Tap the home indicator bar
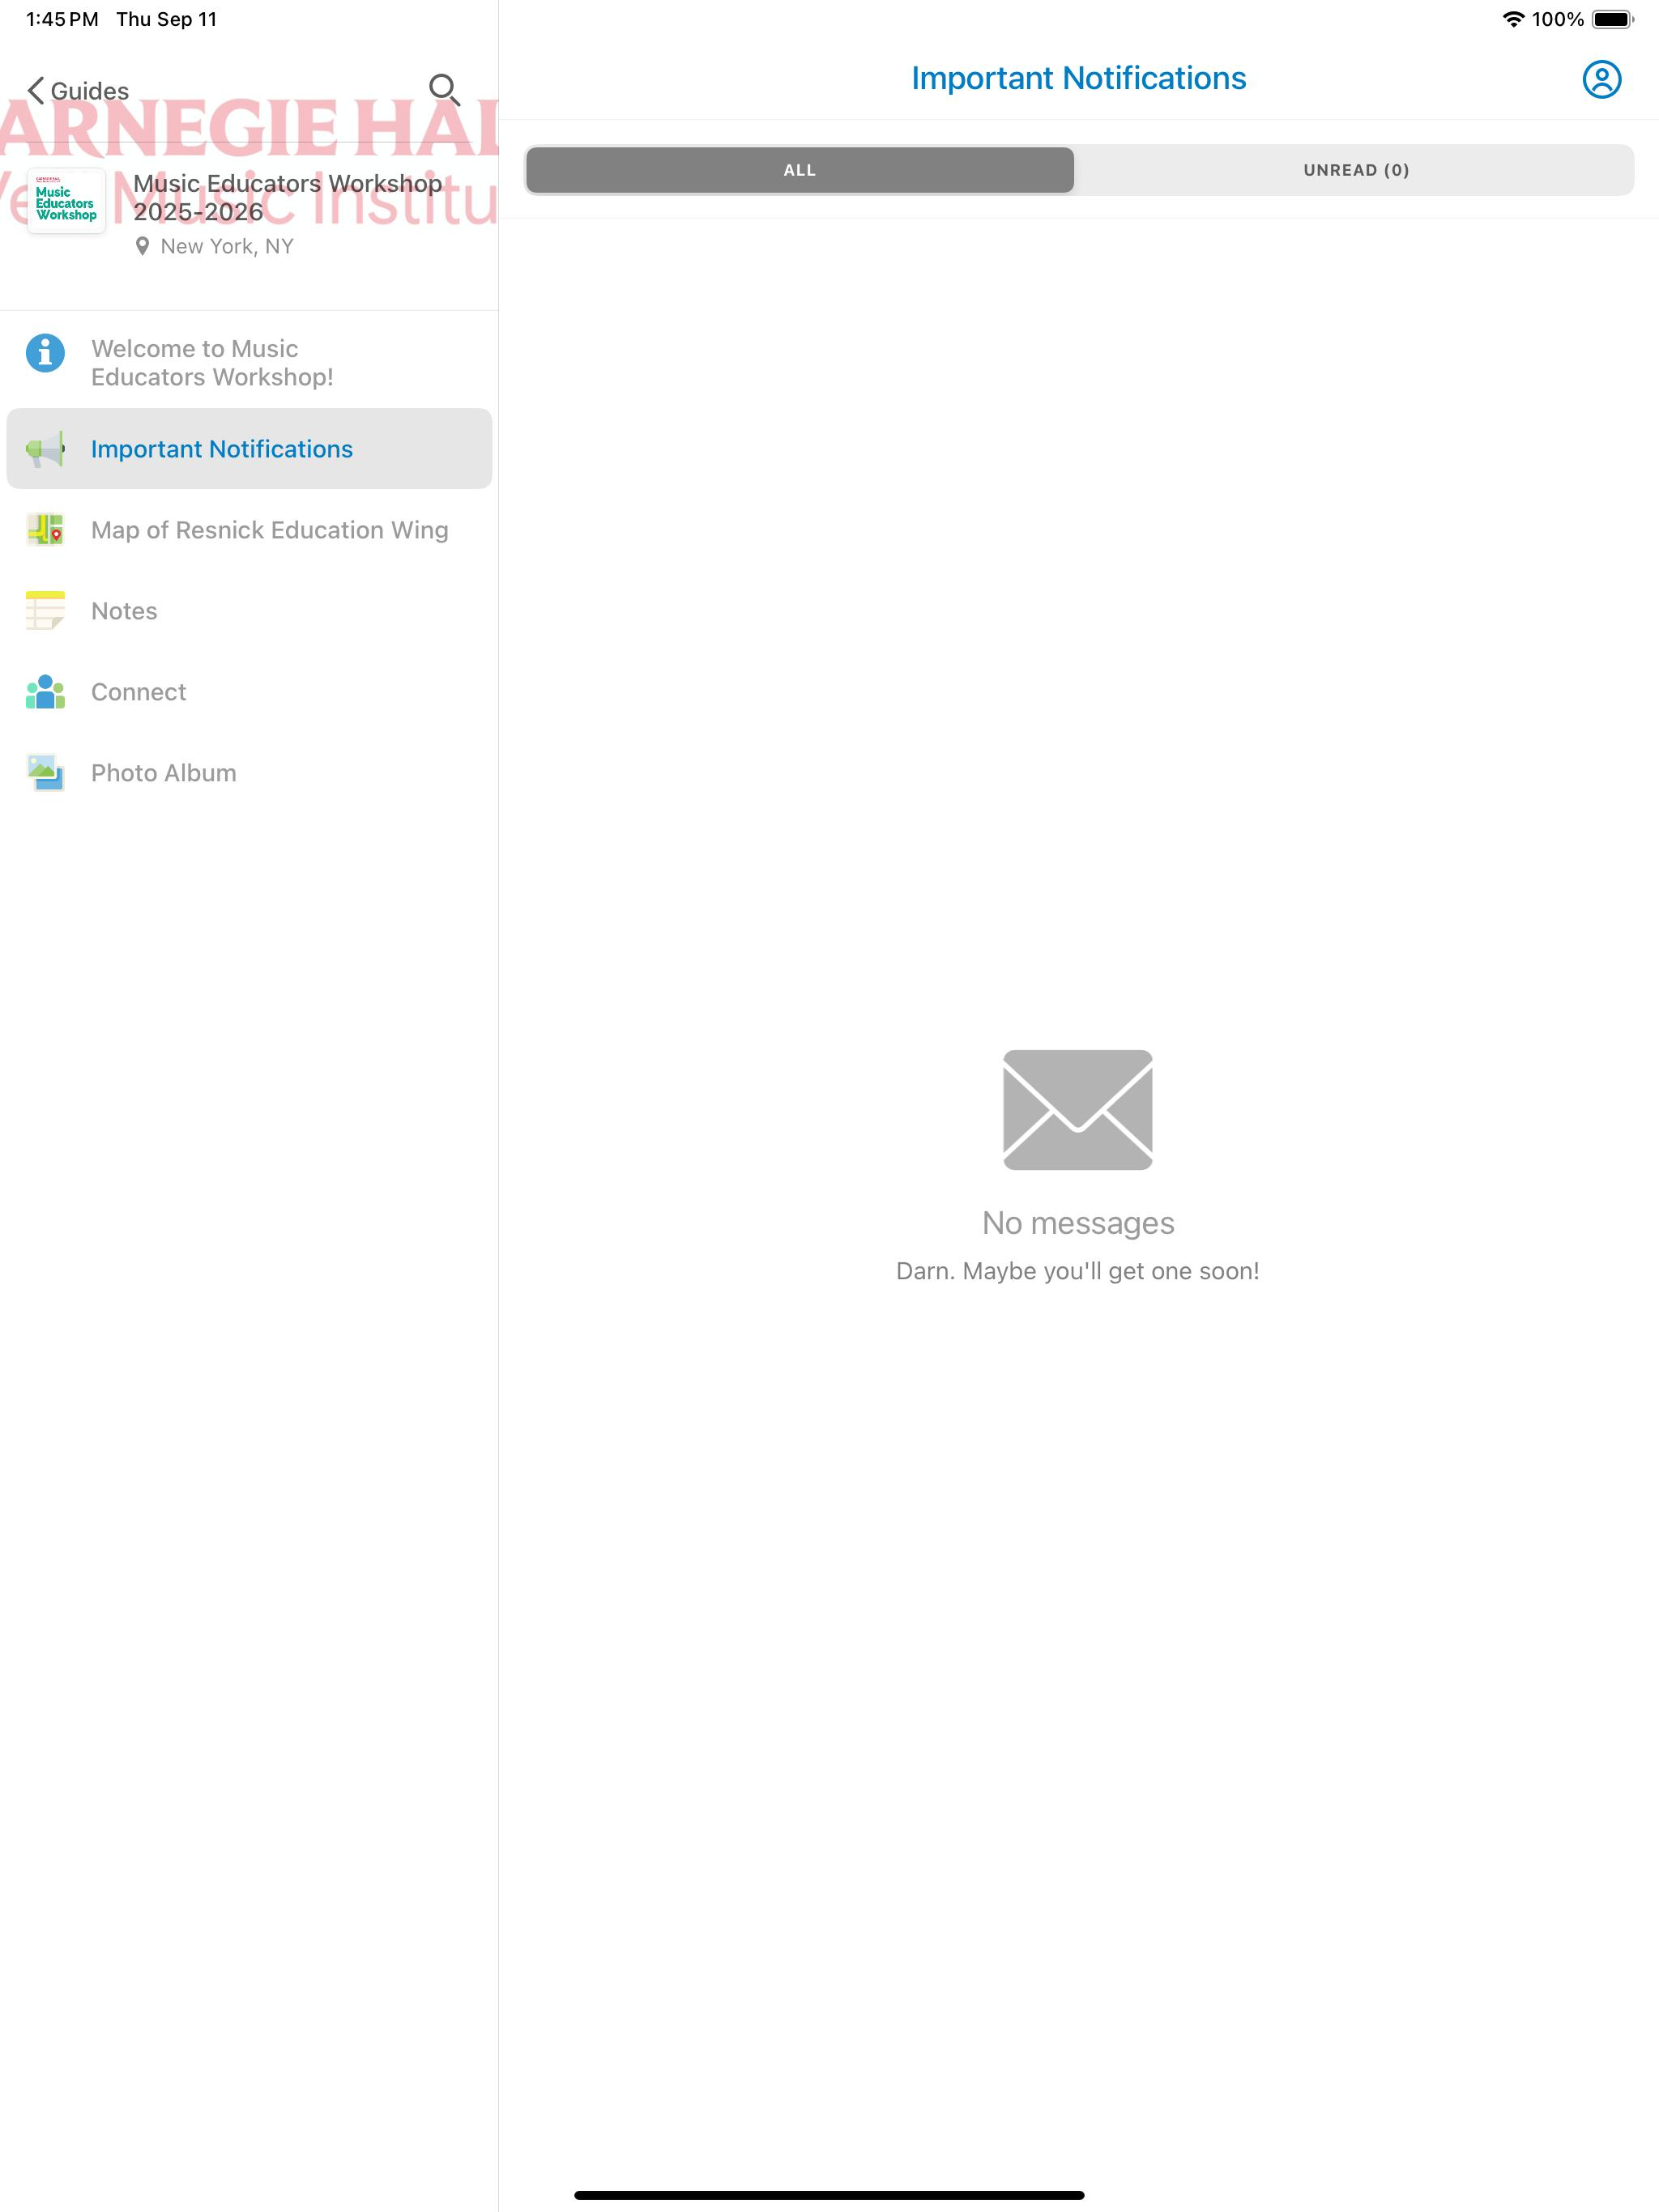 [829, 2195]
